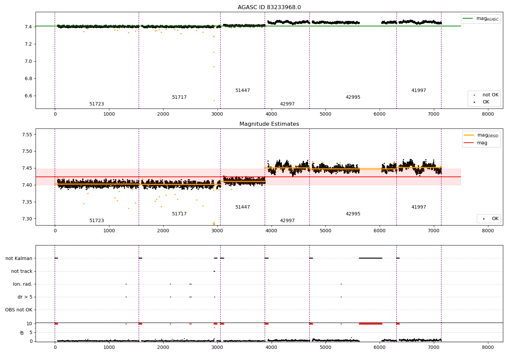The width and height of the screenshot is (508, 355).
Task: Click the long 'not Kalman' marker run near 5800
Action: 371,258
